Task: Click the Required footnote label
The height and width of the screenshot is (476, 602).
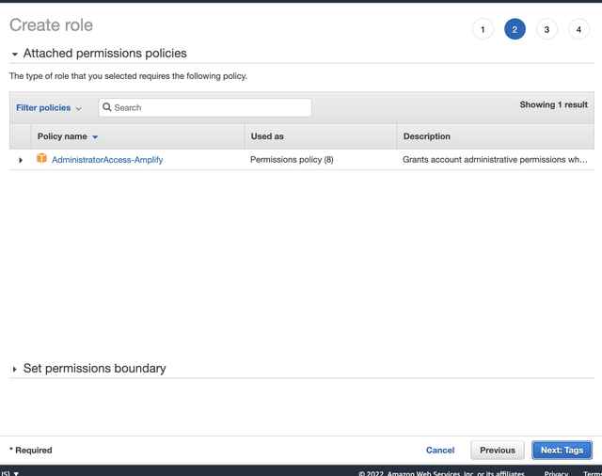Action: [31, 450]
